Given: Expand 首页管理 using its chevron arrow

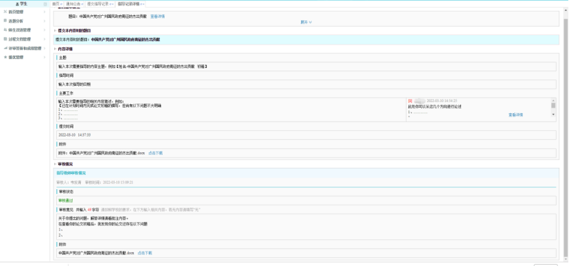Looking at the screenshot, I should (x=45, y=12).
